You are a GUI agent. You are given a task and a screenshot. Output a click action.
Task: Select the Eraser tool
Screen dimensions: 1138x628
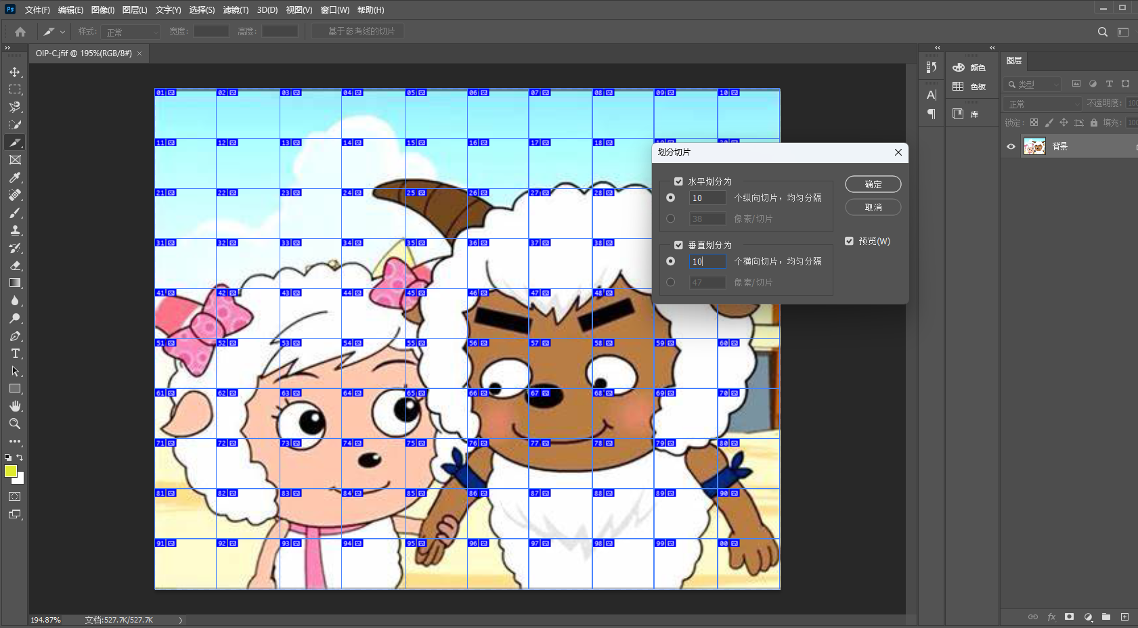pyautogui.click(x=15, y=265)
